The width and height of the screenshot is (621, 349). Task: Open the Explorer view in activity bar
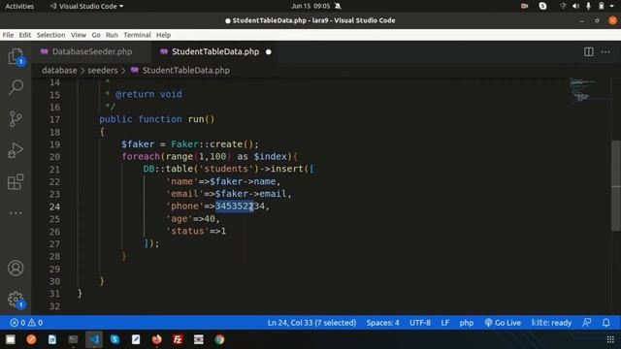(x=16, y=56)
